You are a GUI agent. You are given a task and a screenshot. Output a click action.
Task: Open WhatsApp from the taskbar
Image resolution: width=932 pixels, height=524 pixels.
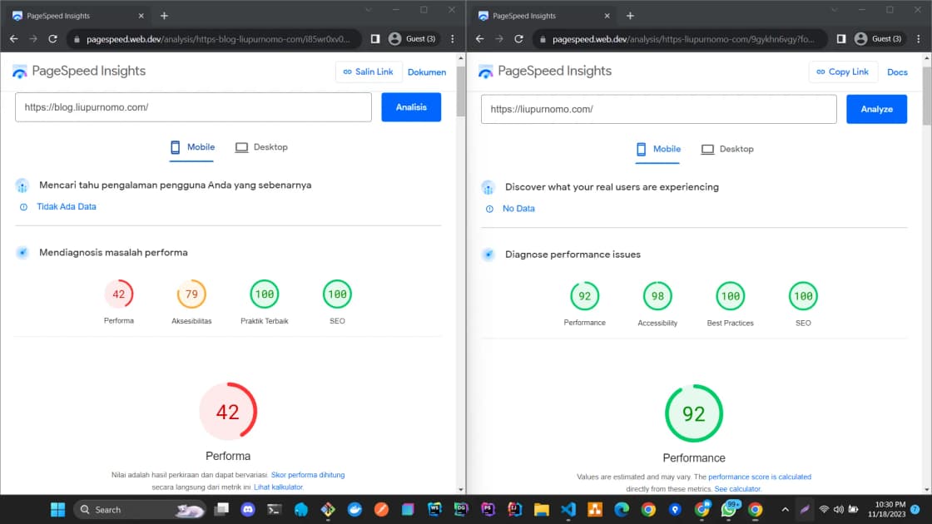[x=729, y=510]
